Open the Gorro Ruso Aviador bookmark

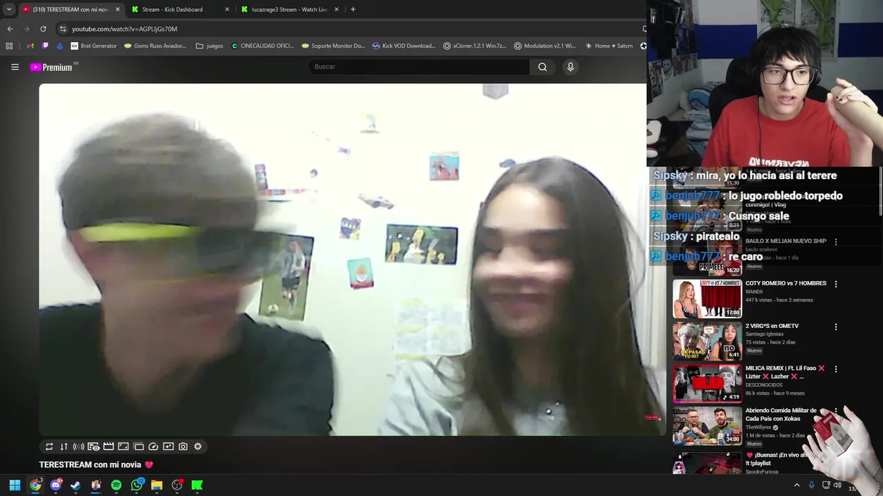pos(155,46)
